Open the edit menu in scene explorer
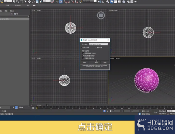 pyautogui.click(x=6, y=11)
